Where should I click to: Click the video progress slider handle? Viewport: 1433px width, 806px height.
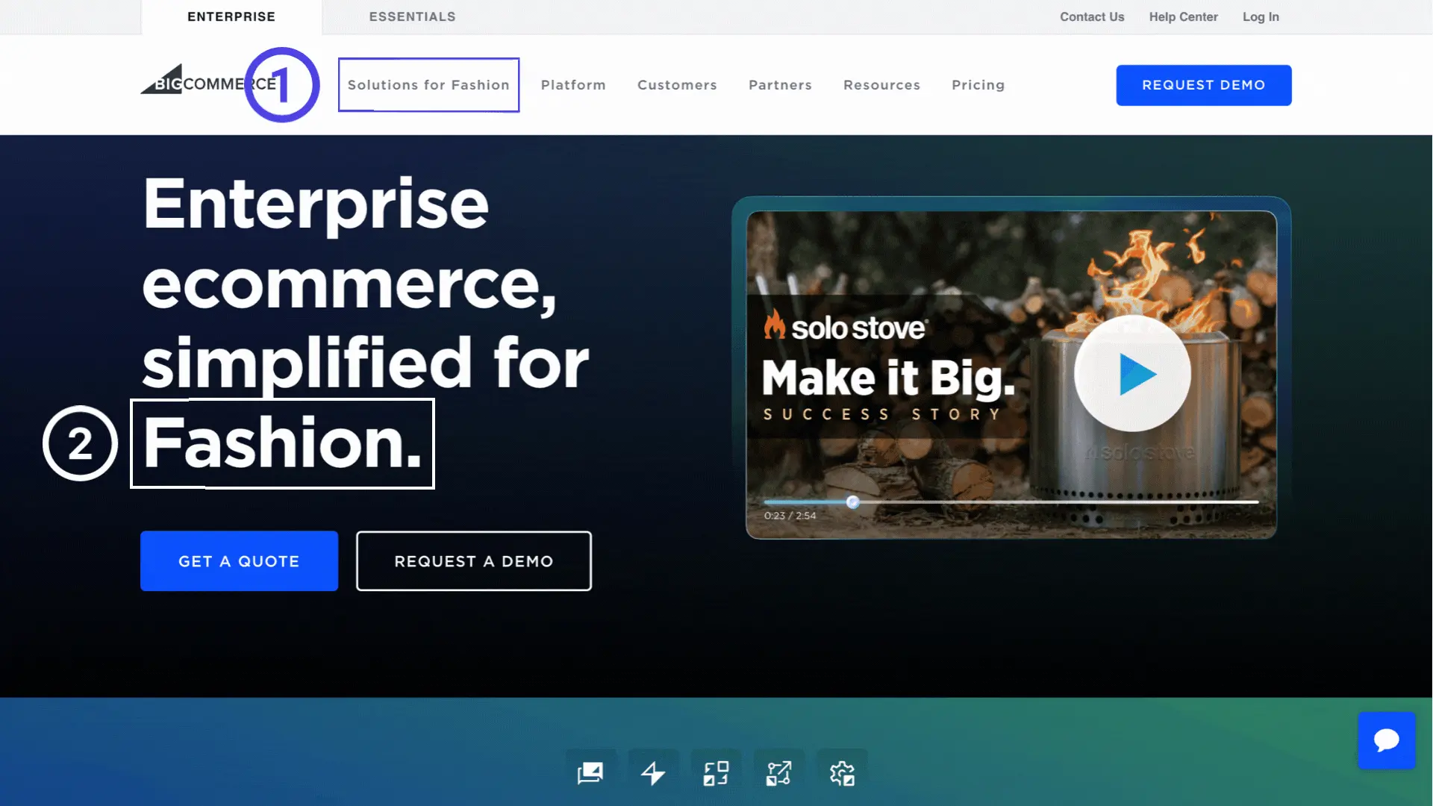(853, 502)
